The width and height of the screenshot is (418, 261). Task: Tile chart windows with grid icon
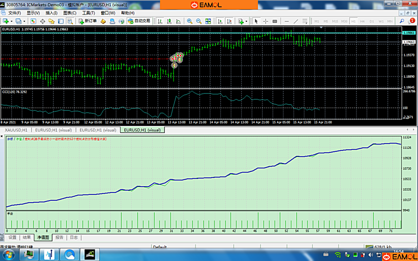208,21
